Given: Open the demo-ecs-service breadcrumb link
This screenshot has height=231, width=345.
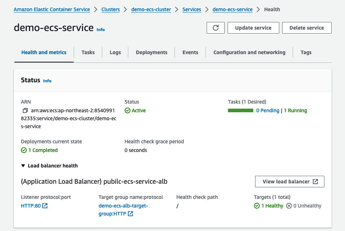Looking at the screenshot, I should tap(233, 9).
